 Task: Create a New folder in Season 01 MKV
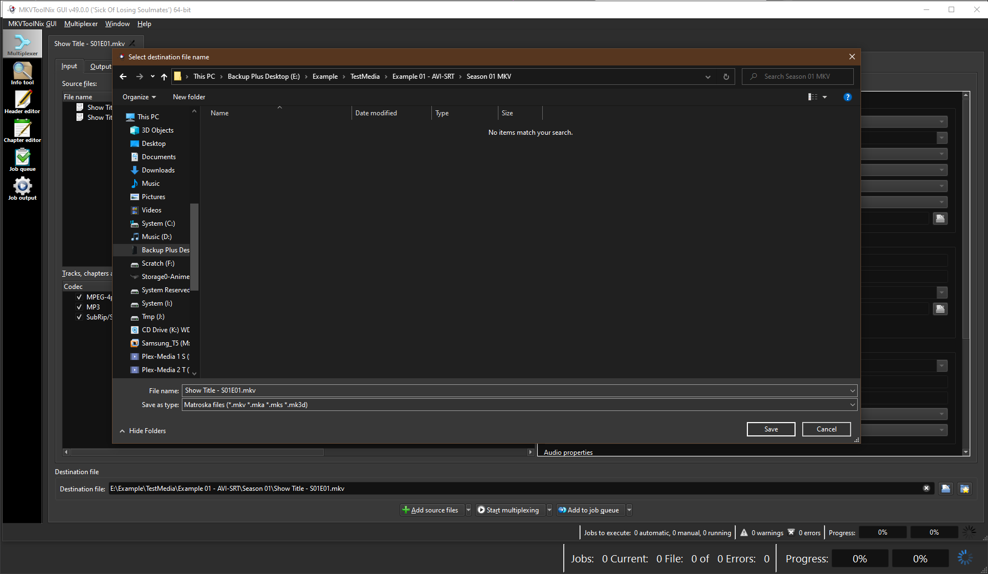coord(189,96)
